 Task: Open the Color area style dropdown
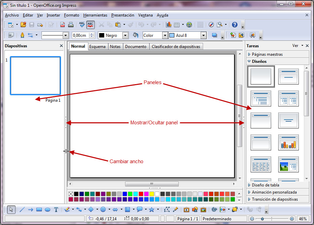(165, 35)
